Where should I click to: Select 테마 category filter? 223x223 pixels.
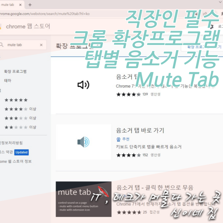[8, 81]
